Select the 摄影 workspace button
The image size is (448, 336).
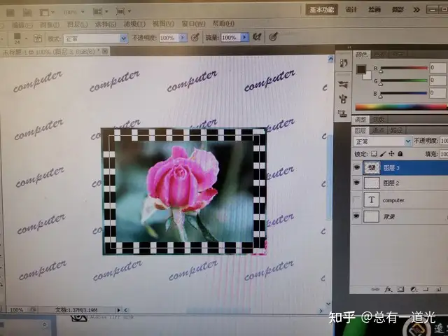(398, 10)
